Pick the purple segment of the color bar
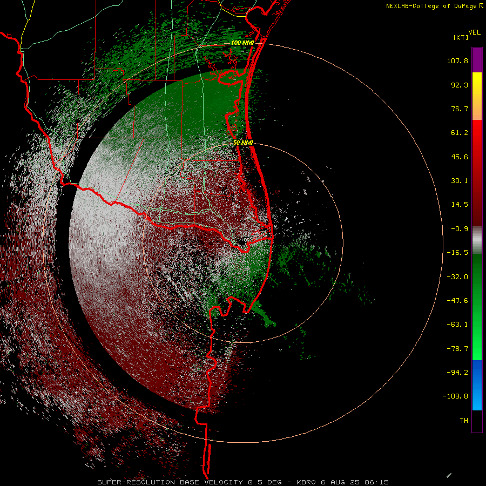The image size is (486, 486). pos(477,60)
